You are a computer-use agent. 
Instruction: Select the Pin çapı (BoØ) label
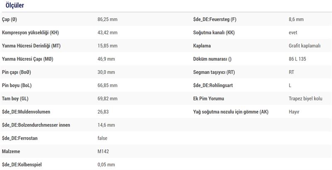tap(16, 72)
